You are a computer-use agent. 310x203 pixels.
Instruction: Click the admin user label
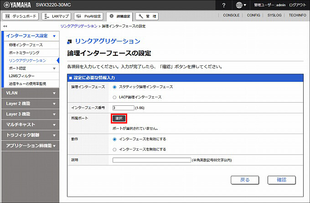[270, 5]
